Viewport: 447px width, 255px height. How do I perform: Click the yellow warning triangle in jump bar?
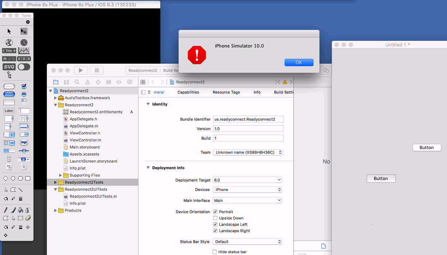285,82
